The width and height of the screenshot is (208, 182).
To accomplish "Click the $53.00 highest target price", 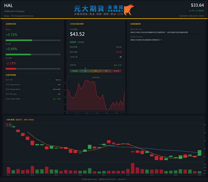I will tap(119, 47).
